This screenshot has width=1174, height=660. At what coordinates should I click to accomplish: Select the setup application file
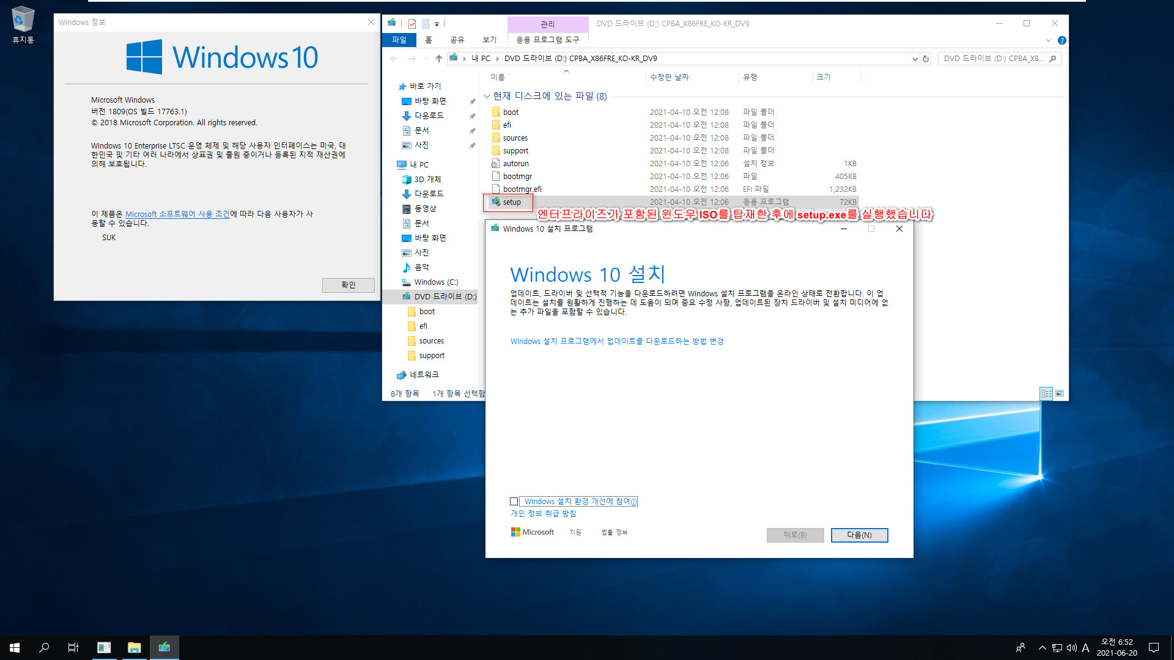[x=512, y=202]
